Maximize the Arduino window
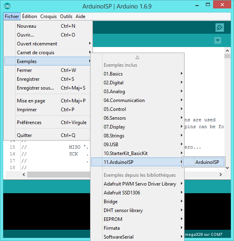 coord(208,5)
